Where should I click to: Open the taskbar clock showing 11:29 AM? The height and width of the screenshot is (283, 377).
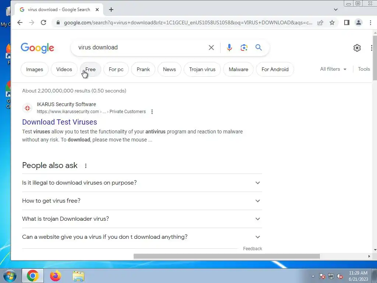click(x=358, y=276)
